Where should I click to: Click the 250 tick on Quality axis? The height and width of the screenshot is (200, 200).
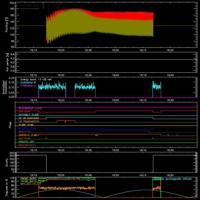coord(12,156)
